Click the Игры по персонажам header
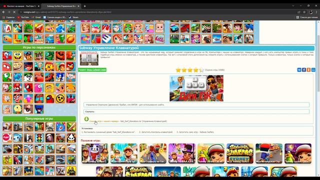 [x=39, y=47]
